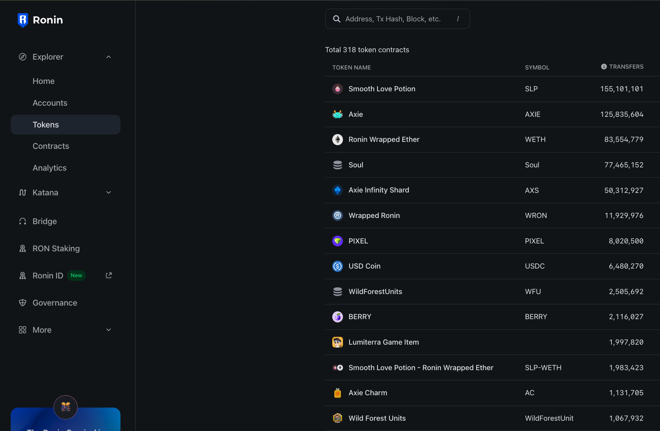
Task: Click the Lumiterra Game Item icon
Action: pos(338,342)
